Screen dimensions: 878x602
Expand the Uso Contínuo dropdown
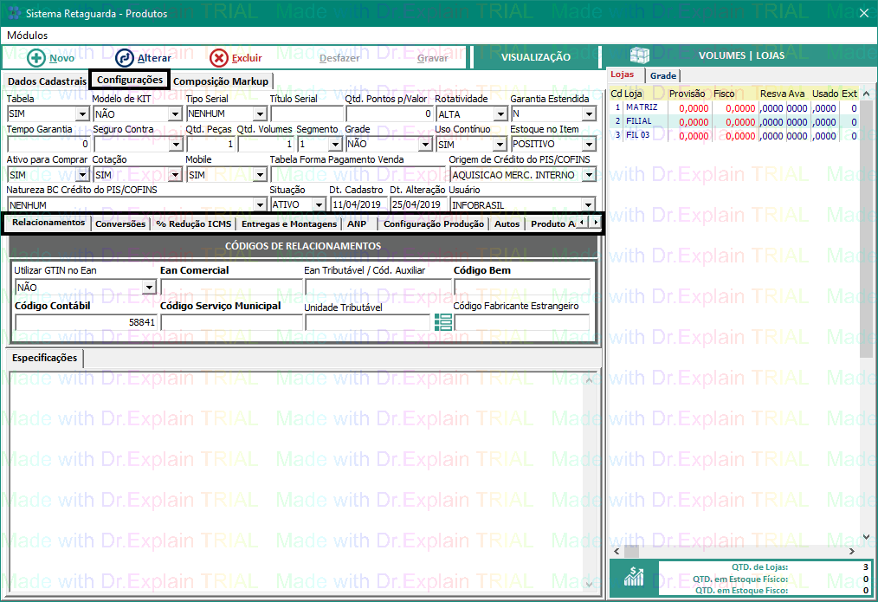click(500, 144)
